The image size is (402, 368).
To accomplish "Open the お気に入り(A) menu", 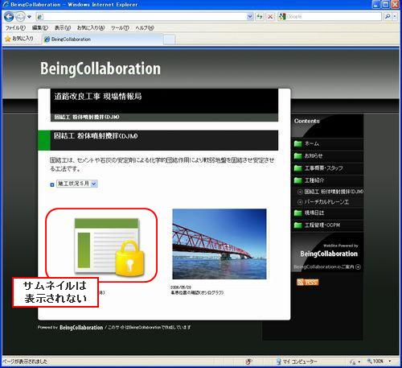I will point(91,28).
